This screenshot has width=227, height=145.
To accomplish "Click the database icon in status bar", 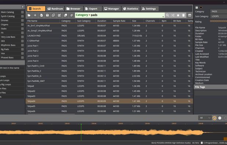I will [202, 143].
